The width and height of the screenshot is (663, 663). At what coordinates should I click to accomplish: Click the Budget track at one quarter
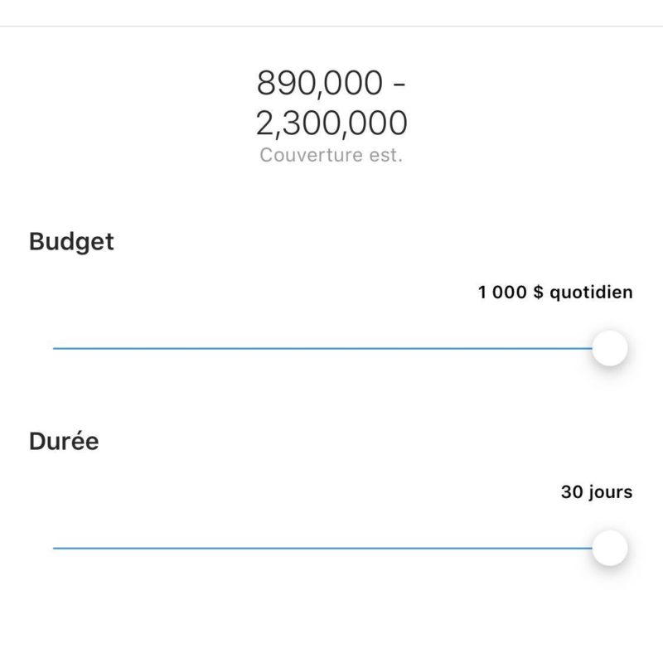[192, 349]
